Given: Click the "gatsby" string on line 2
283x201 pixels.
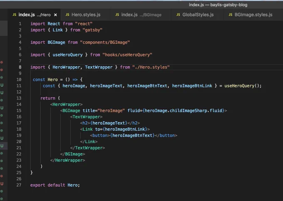Looking at the screenshot, I should pos(92,30).
